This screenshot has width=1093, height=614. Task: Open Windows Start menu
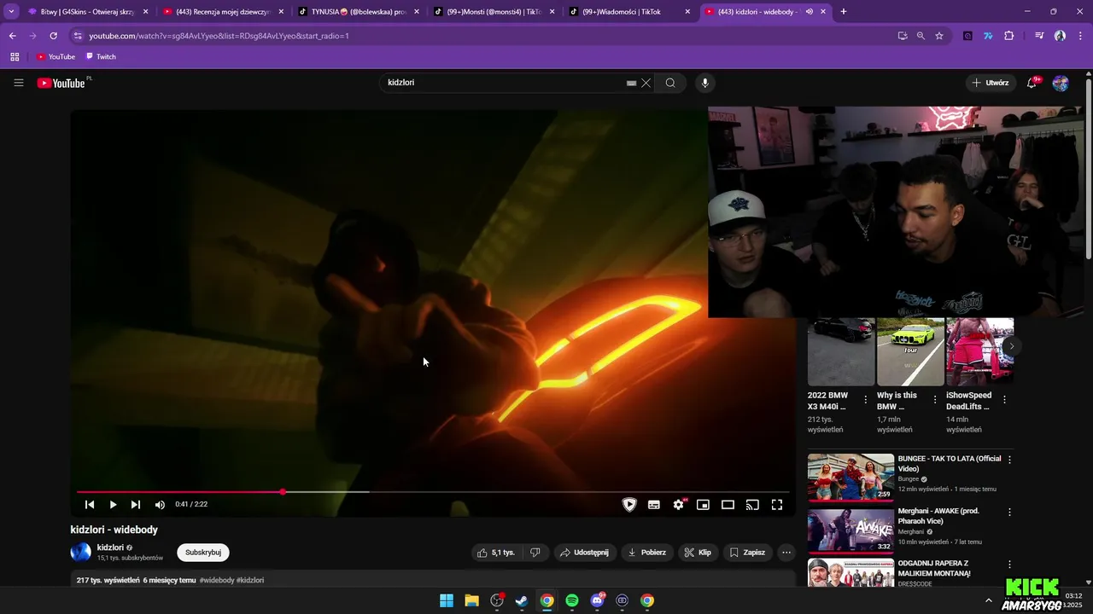click(447, 600)
